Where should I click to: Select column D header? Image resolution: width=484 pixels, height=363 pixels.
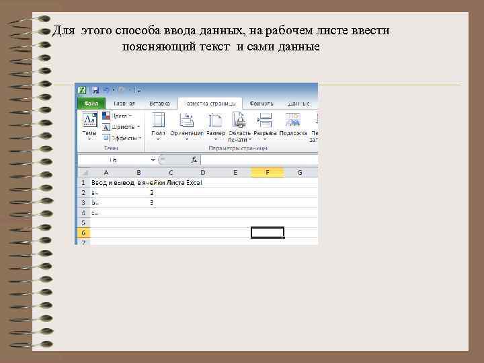(203, 173)
